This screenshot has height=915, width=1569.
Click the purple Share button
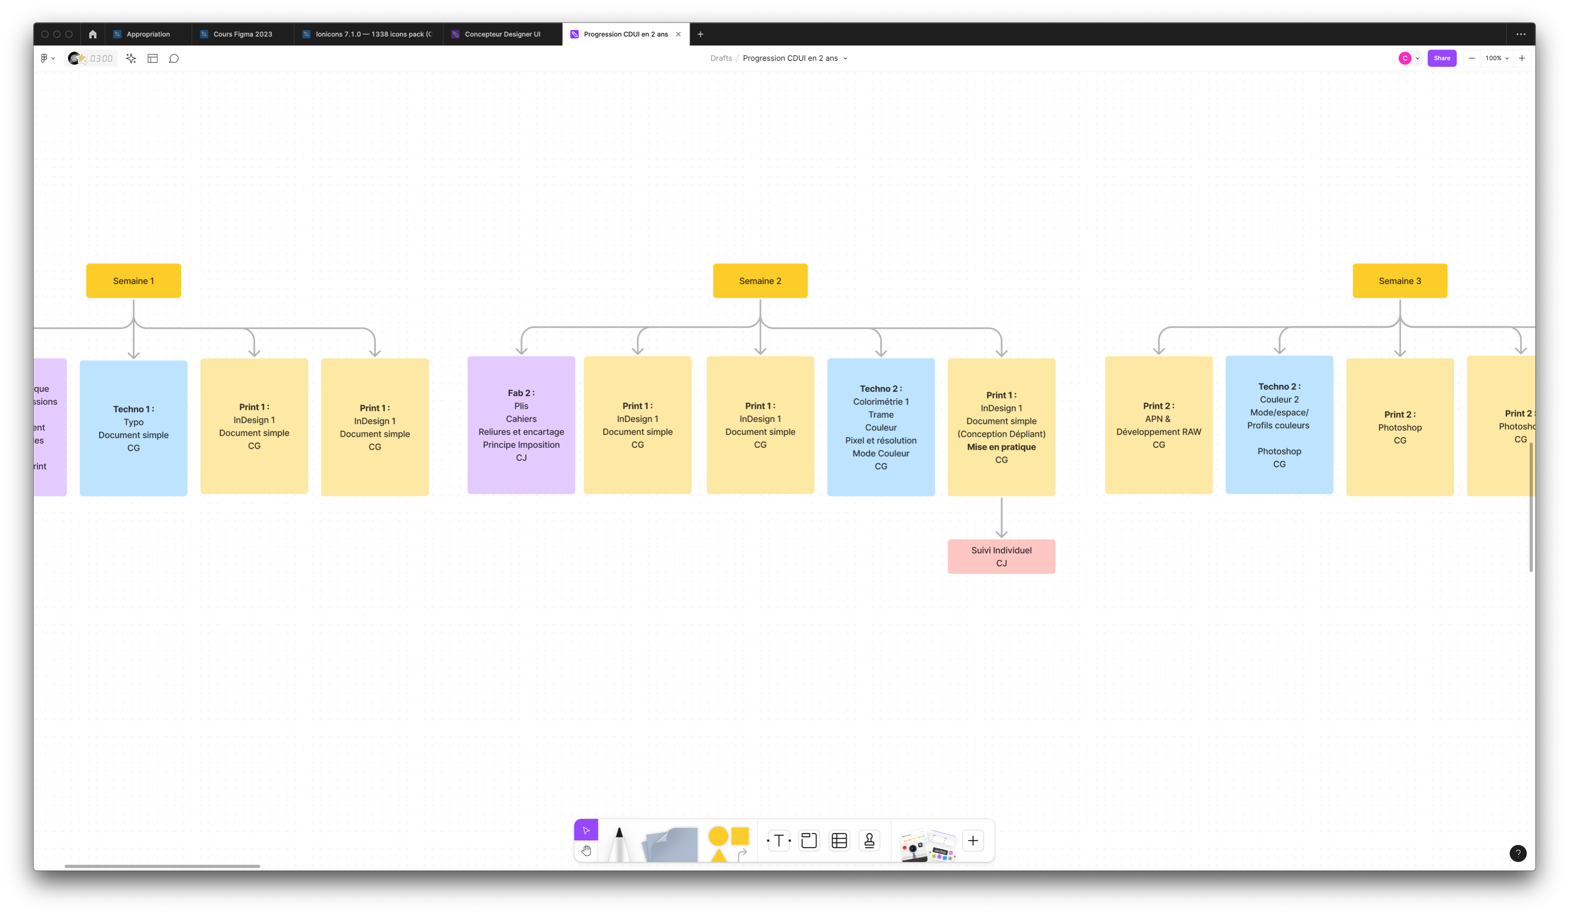tap(1441, 58)
